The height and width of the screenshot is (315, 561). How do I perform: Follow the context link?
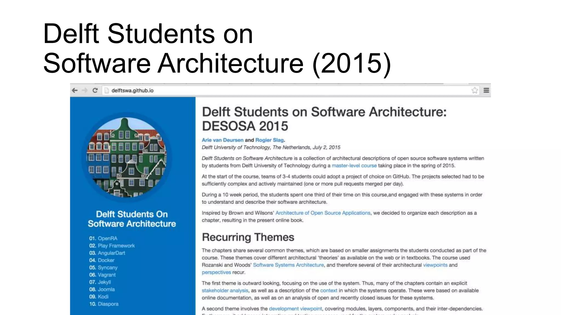click(329, 290)
